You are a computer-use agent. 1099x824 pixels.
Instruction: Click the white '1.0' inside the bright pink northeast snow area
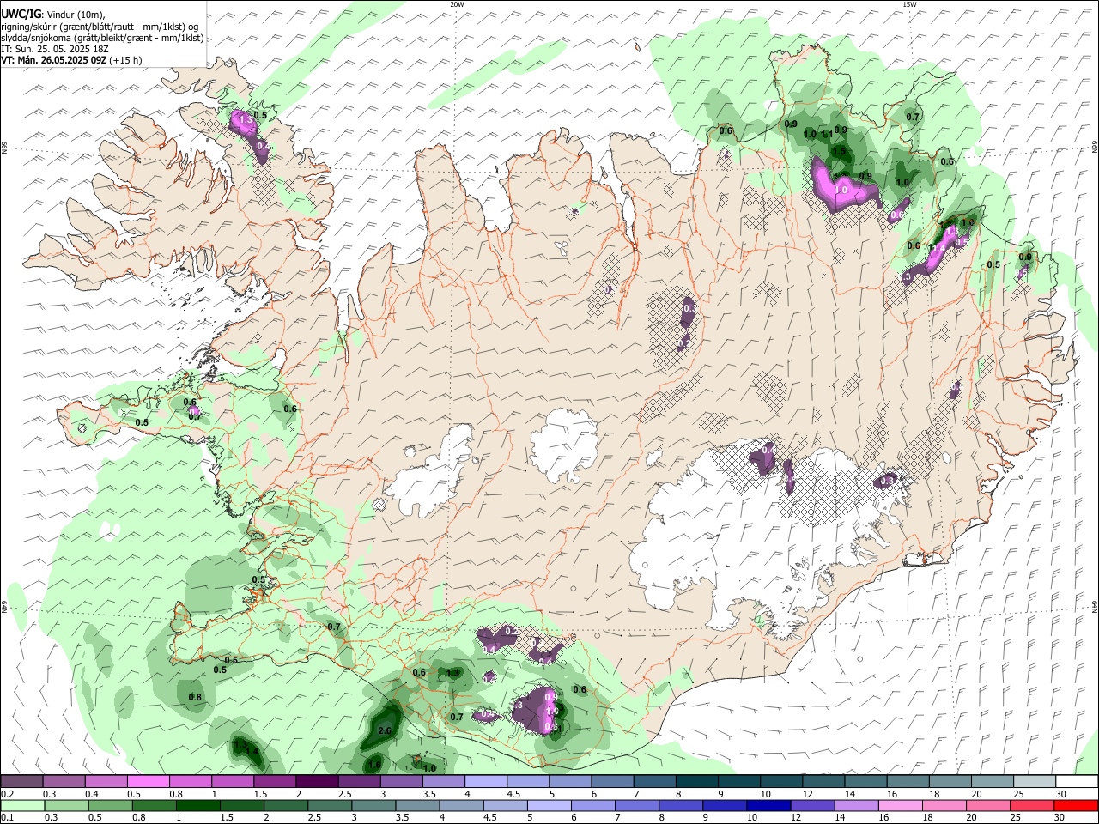(841, 190)
